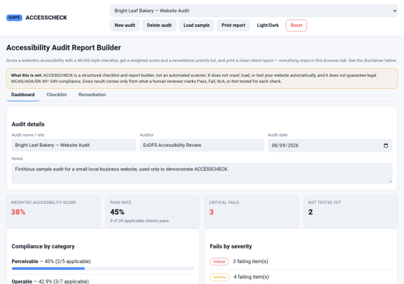Click the 38% weighted accessibility score
Image resolution: width=404 pixels, height=284 pixels.
click(x=18, y=212)
